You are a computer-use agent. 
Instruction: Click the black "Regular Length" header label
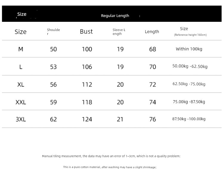pyautogui.click(x=115, y=16)
